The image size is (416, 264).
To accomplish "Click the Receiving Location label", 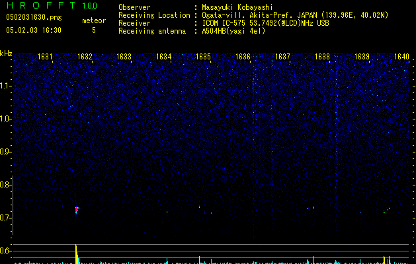I will (154, 15).
